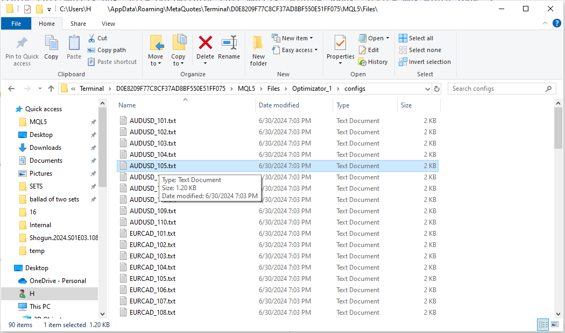
Task: Switch to the View tab
Action: tap(108, 23)
